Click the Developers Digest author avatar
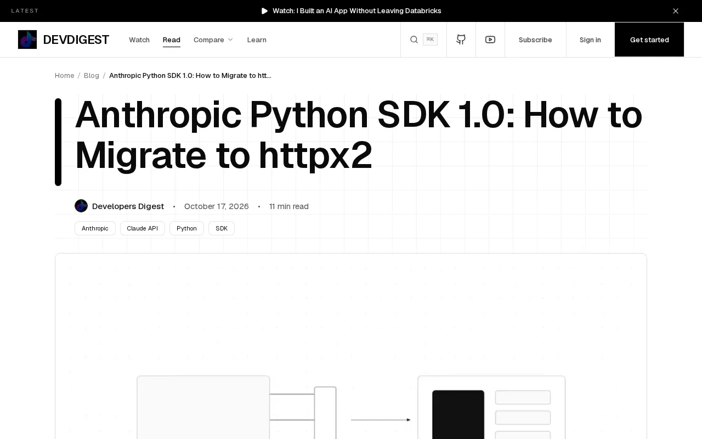 81,206
